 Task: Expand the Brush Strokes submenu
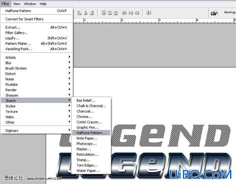click(36, 68)
